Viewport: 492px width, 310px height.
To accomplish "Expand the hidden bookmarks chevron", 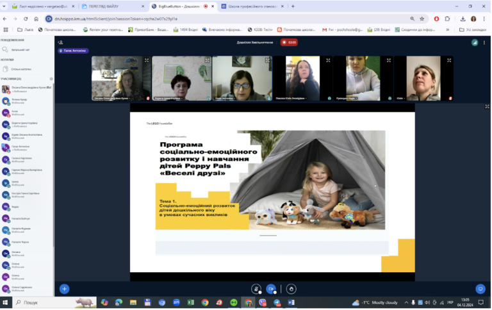I will point(447,29).
